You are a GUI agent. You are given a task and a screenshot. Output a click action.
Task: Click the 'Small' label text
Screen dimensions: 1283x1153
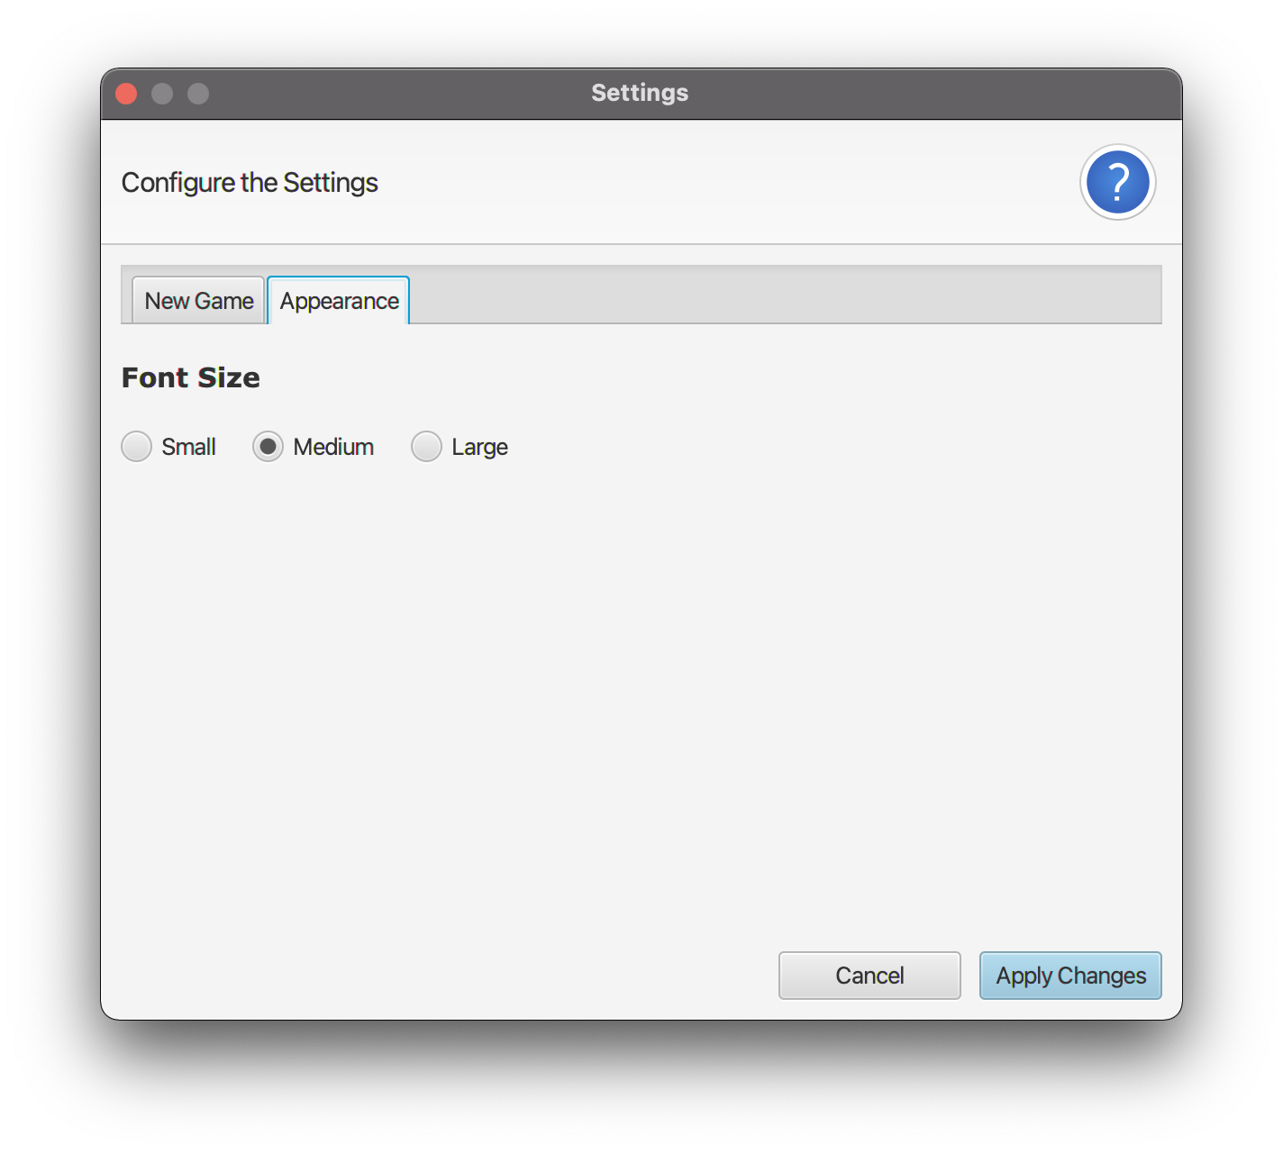(x=188, y=446)
